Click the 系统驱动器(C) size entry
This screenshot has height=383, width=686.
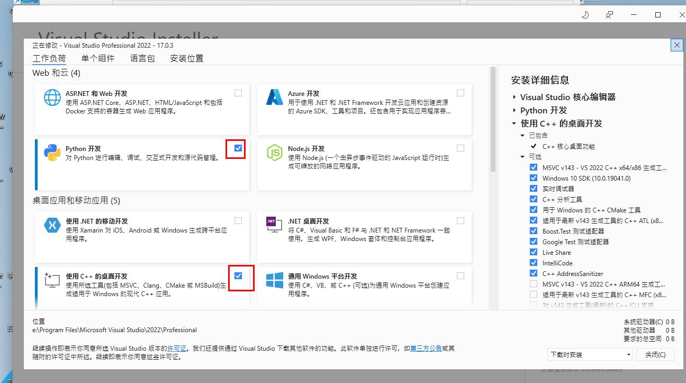tap(649, 322)
